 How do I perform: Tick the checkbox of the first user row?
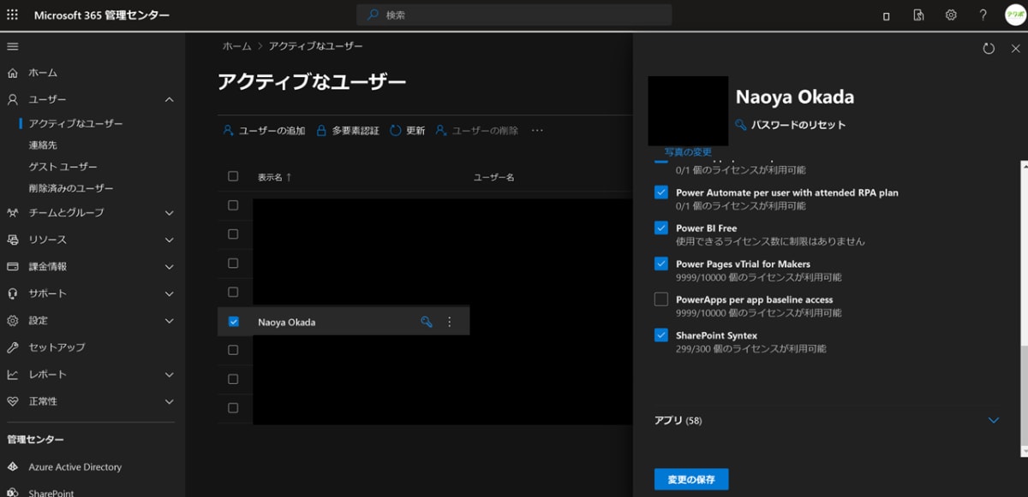pyautogui.click(x=233, y=205)
